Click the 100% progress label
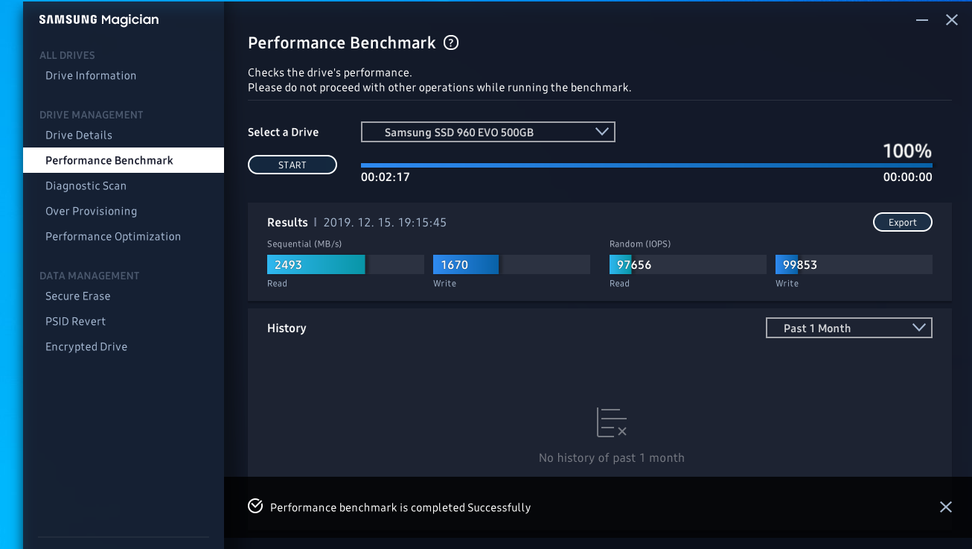Image resolution: width=972 pixels, height=549 pixels. [907, 151]
